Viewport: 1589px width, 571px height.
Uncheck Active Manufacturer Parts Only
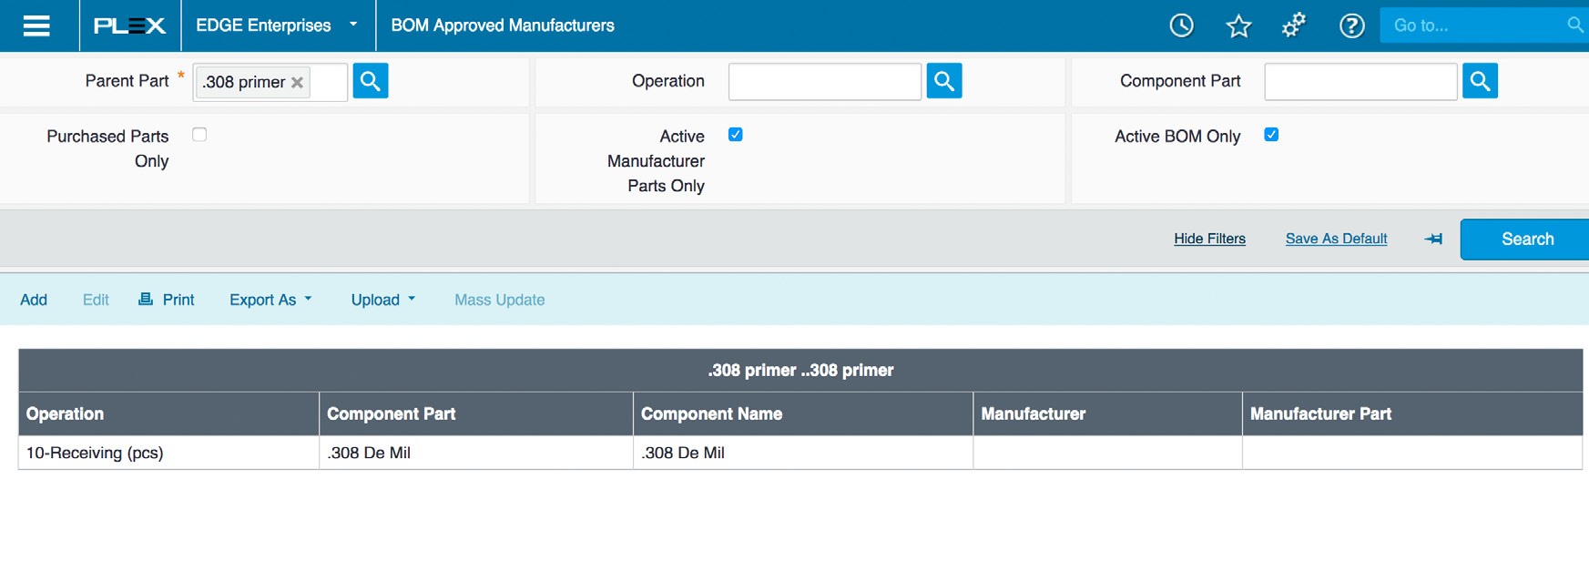736,135
